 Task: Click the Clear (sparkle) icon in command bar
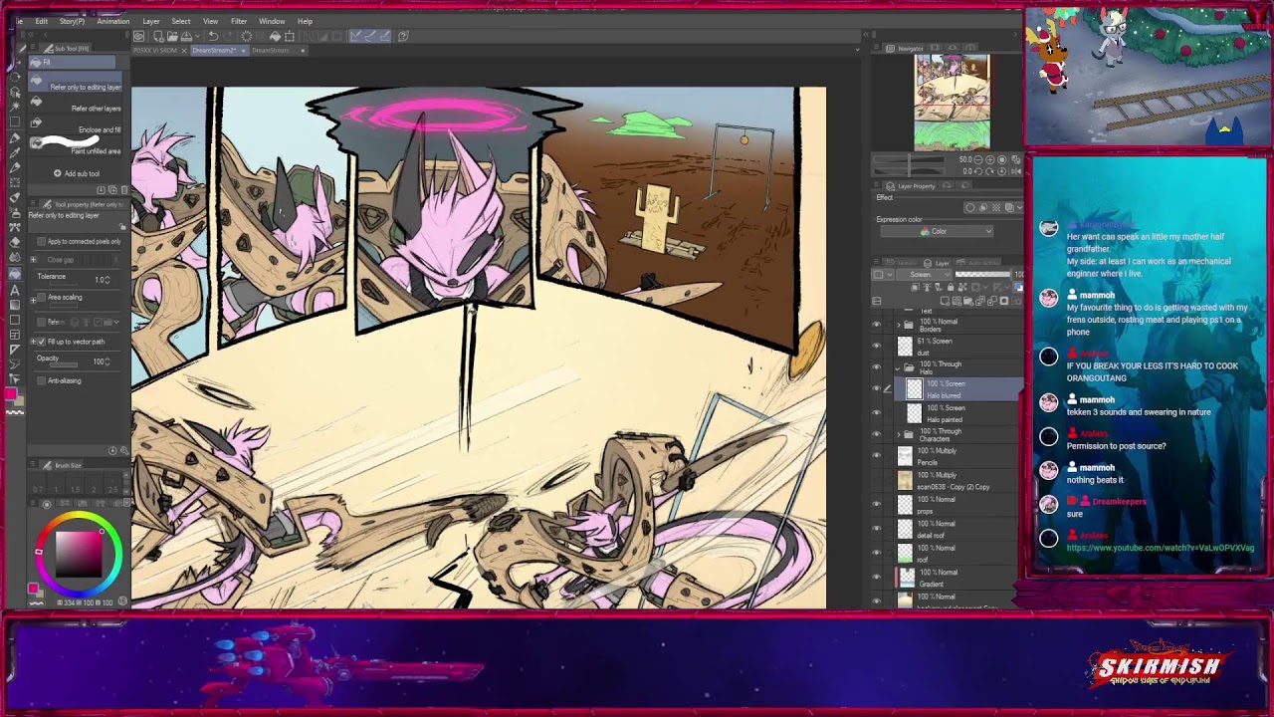[x=246, y=36]
